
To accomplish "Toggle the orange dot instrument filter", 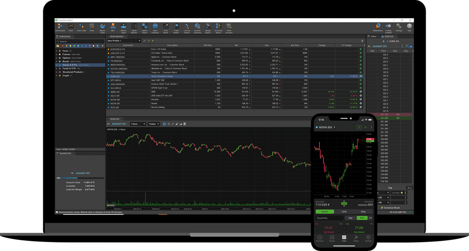I will pos(67,46).
